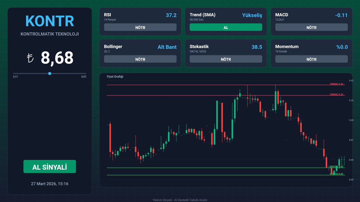Viewport: 360px width, 202px height.
Task: Click the 9.43 price axis label
Action: tap(351, 81)
